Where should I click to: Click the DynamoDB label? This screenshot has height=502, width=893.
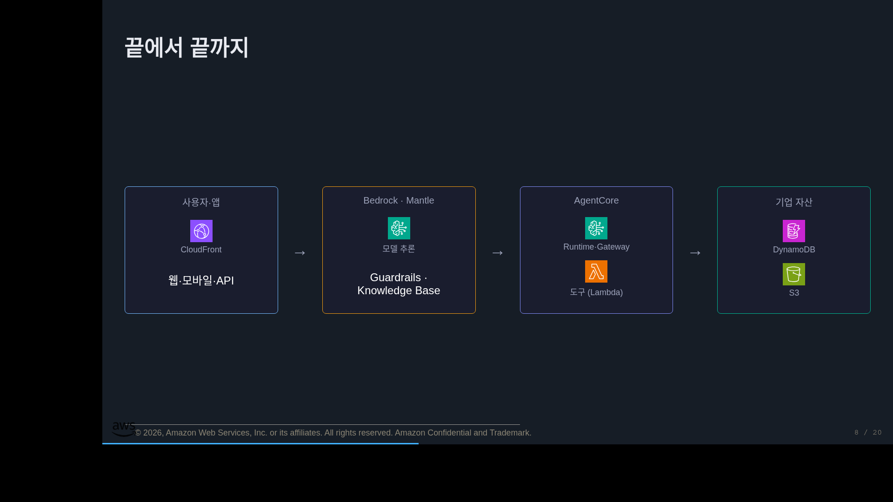(x=794, y=250)
